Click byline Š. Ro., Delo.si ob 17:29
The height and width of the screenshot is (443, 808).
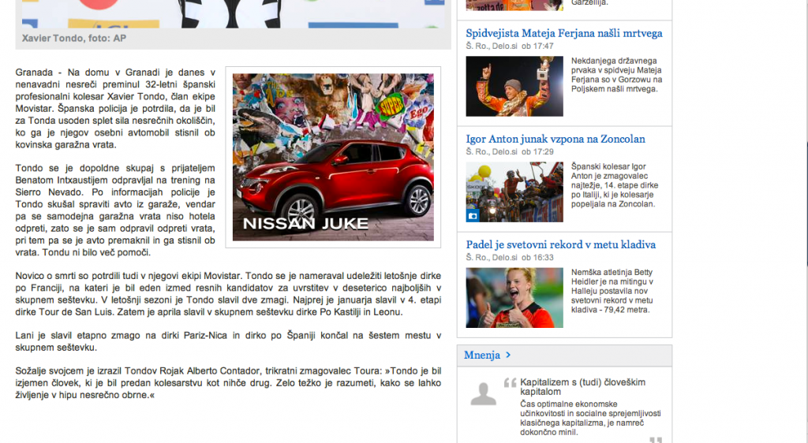point(510,152)
